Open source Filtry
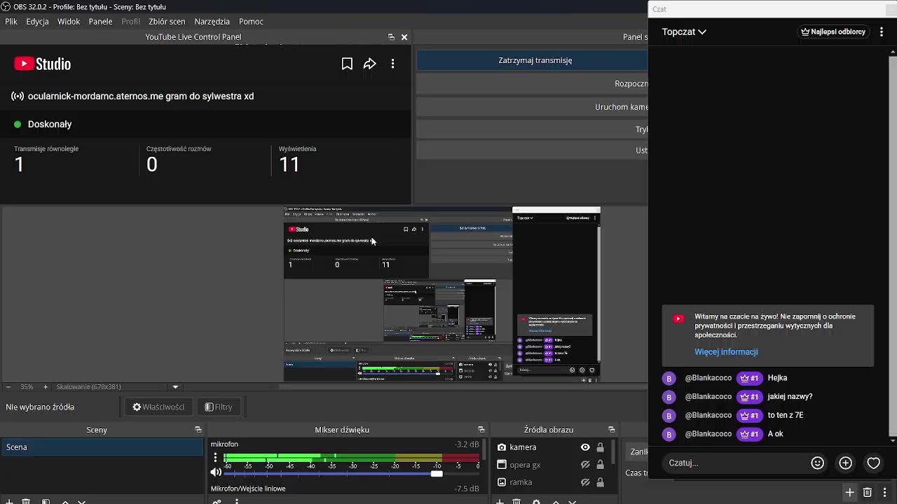The height and width of the screenshot is (504, 897). (219, 407)
